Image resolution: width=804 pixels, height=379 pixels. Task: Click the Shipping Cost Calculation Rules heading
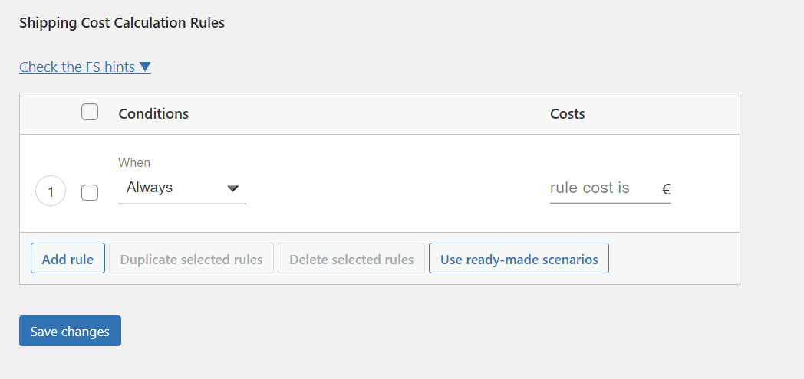[x=122, y=23]
